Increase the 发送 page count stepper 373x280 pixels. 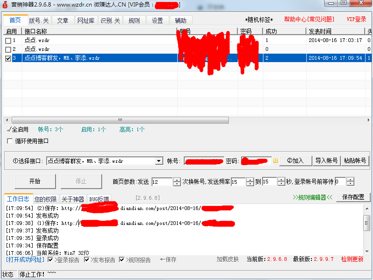pyautogui.click(x=177, y=180)
